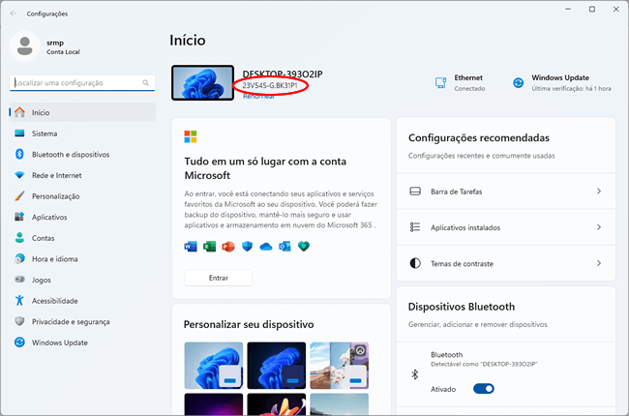Image resolution: width=629 pixels, height=416 pixels.
Task: Click the device wallpaper preview image
Action: point(202,82)
